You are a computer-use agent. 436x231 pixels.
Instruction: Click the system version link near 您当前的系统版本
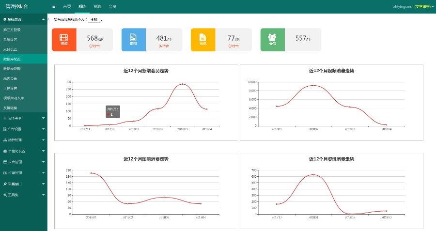pyautogui.click(x=94, y=19)
